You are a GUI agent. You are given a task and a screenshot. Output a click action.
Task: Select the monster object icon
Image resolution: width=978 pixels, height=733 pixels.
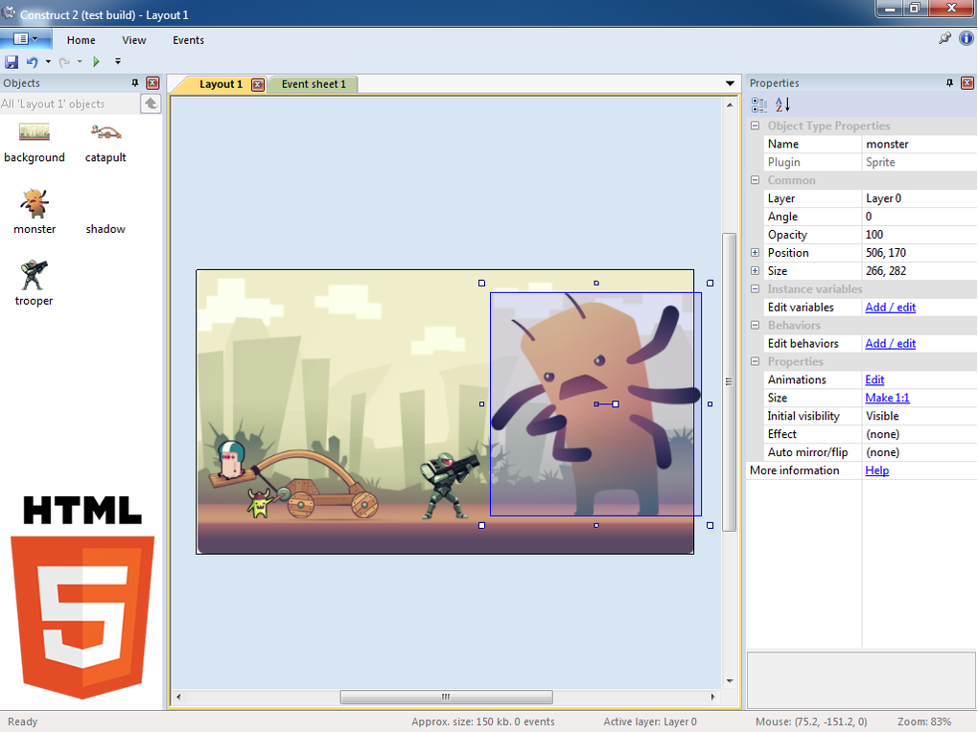(35, 203)
